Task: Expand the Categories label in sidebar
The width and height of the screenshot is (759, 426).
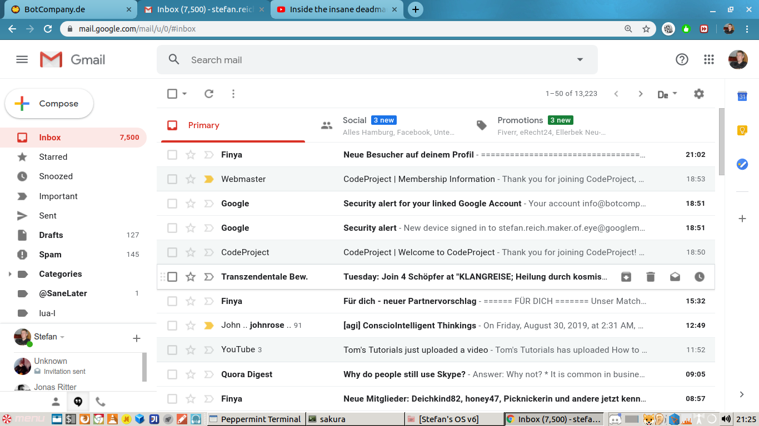Action: (9, 274)
